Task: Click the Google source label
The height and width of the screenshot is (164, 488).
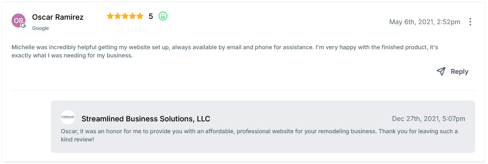Action: click(x=40, y=28)
